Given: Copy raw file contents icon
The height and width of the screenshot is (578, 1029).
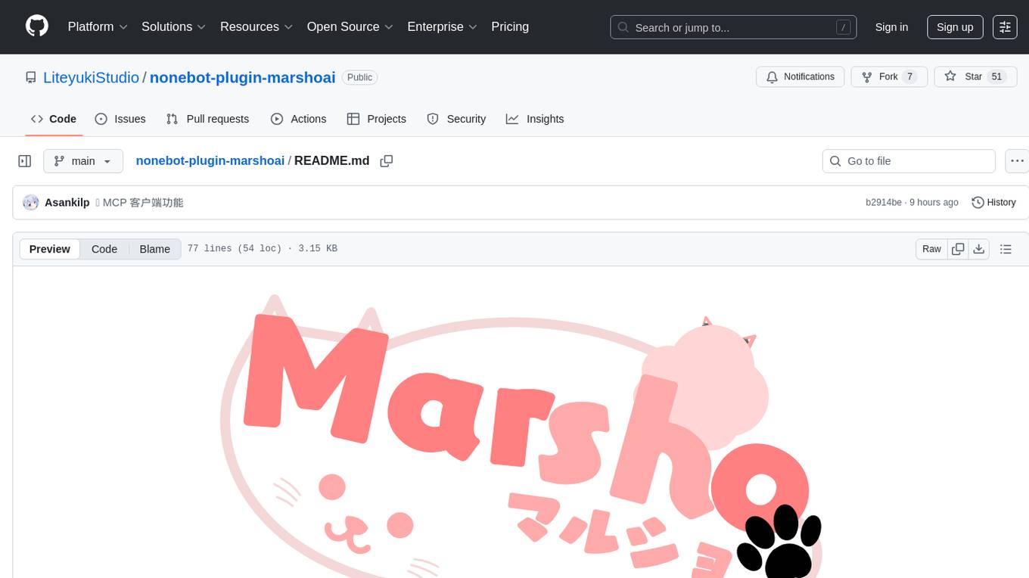Looking at the screenshot, I should pos(958,249).
